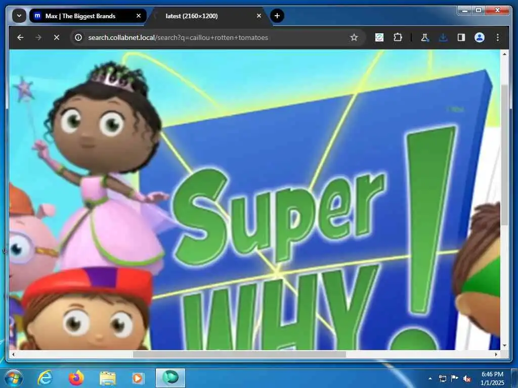Open the downloads icon in toolbar

pos(443,37)
